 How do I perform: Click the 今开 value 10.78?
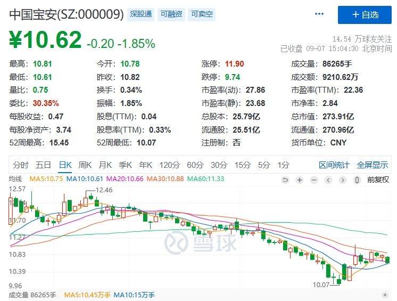130,64
